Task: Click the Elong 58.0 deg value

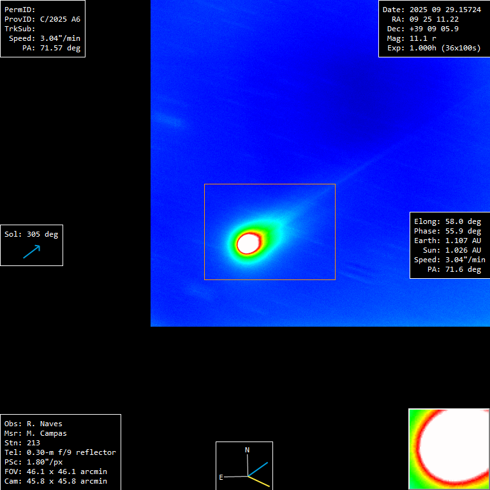Action: 447,221
